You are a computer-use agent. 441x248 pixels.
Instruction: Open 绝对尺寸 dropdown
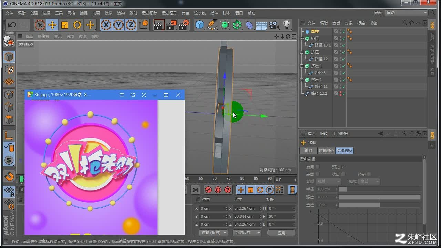[247, 233]
